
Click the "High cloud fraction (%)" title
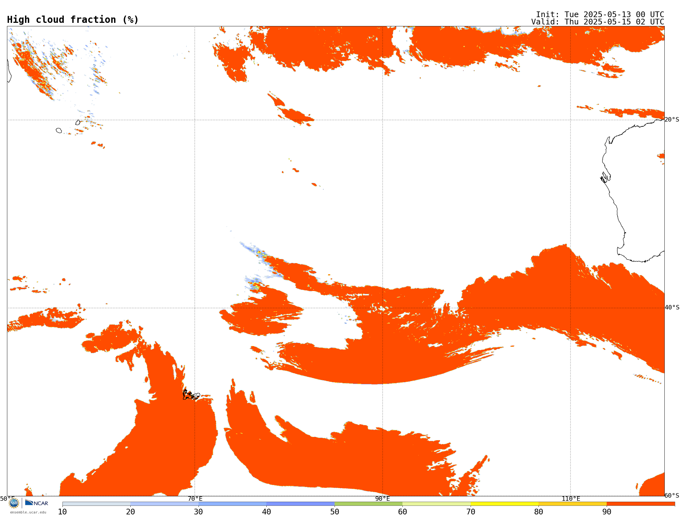point(73,20)
